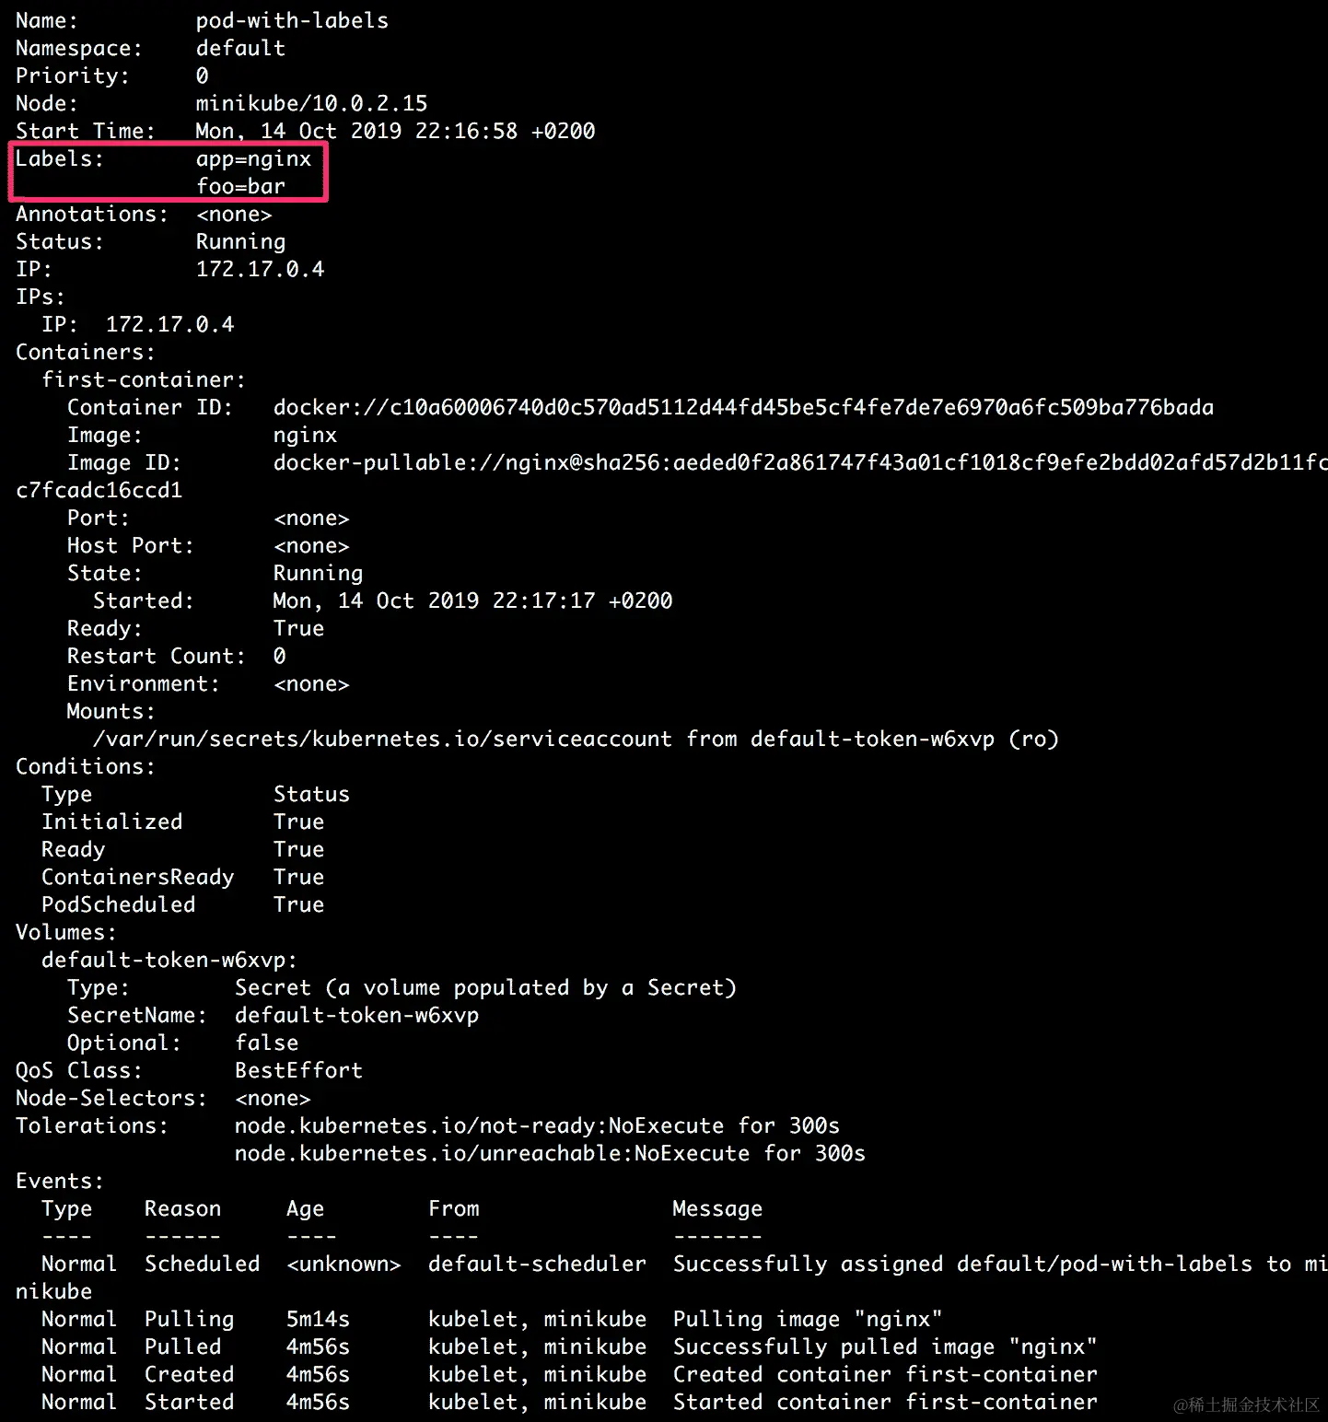Select the namespace value 'default'
The image size is (1328, 1422).
tap(240, 48)
